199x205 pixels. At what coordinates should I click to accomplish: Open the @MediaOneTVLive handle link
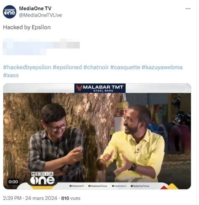pos(40,15)
